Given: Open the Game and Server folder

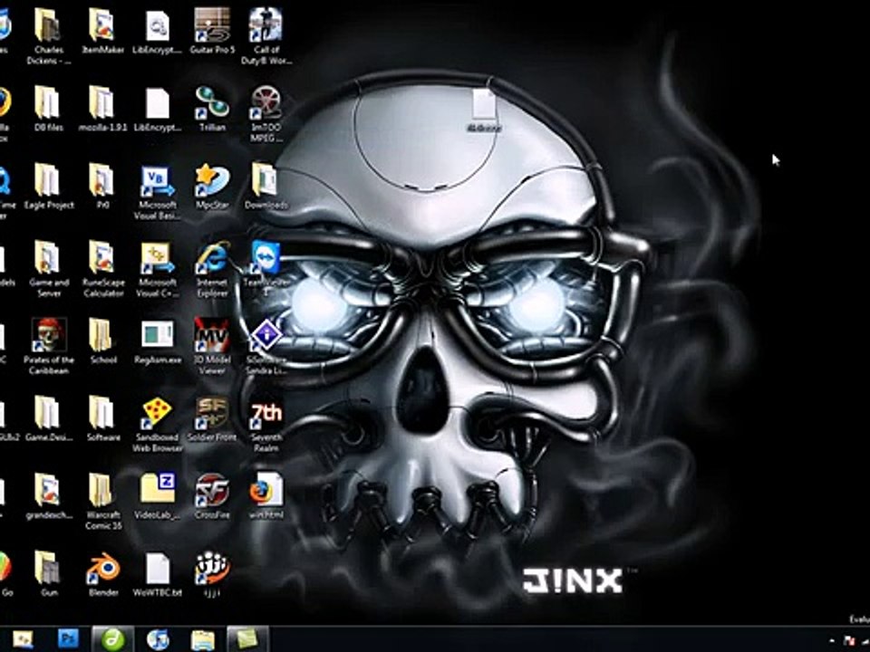Looking at the screenshot, I should click(x=48, y=268).
